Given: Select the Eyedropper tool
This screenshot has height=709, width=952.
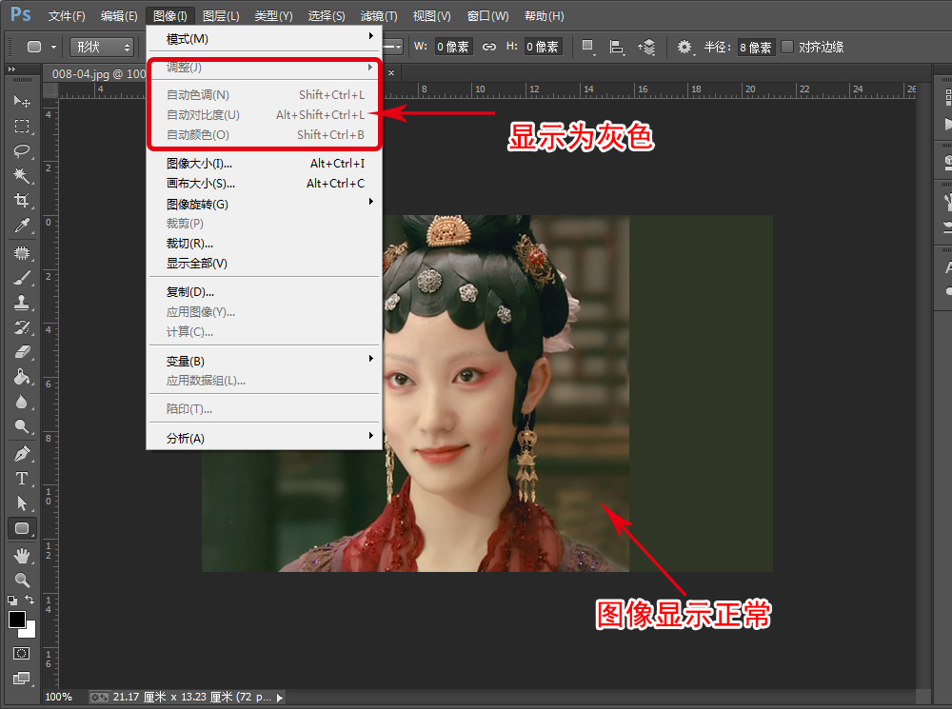Looking at the screenshot, I should (22, 226).
